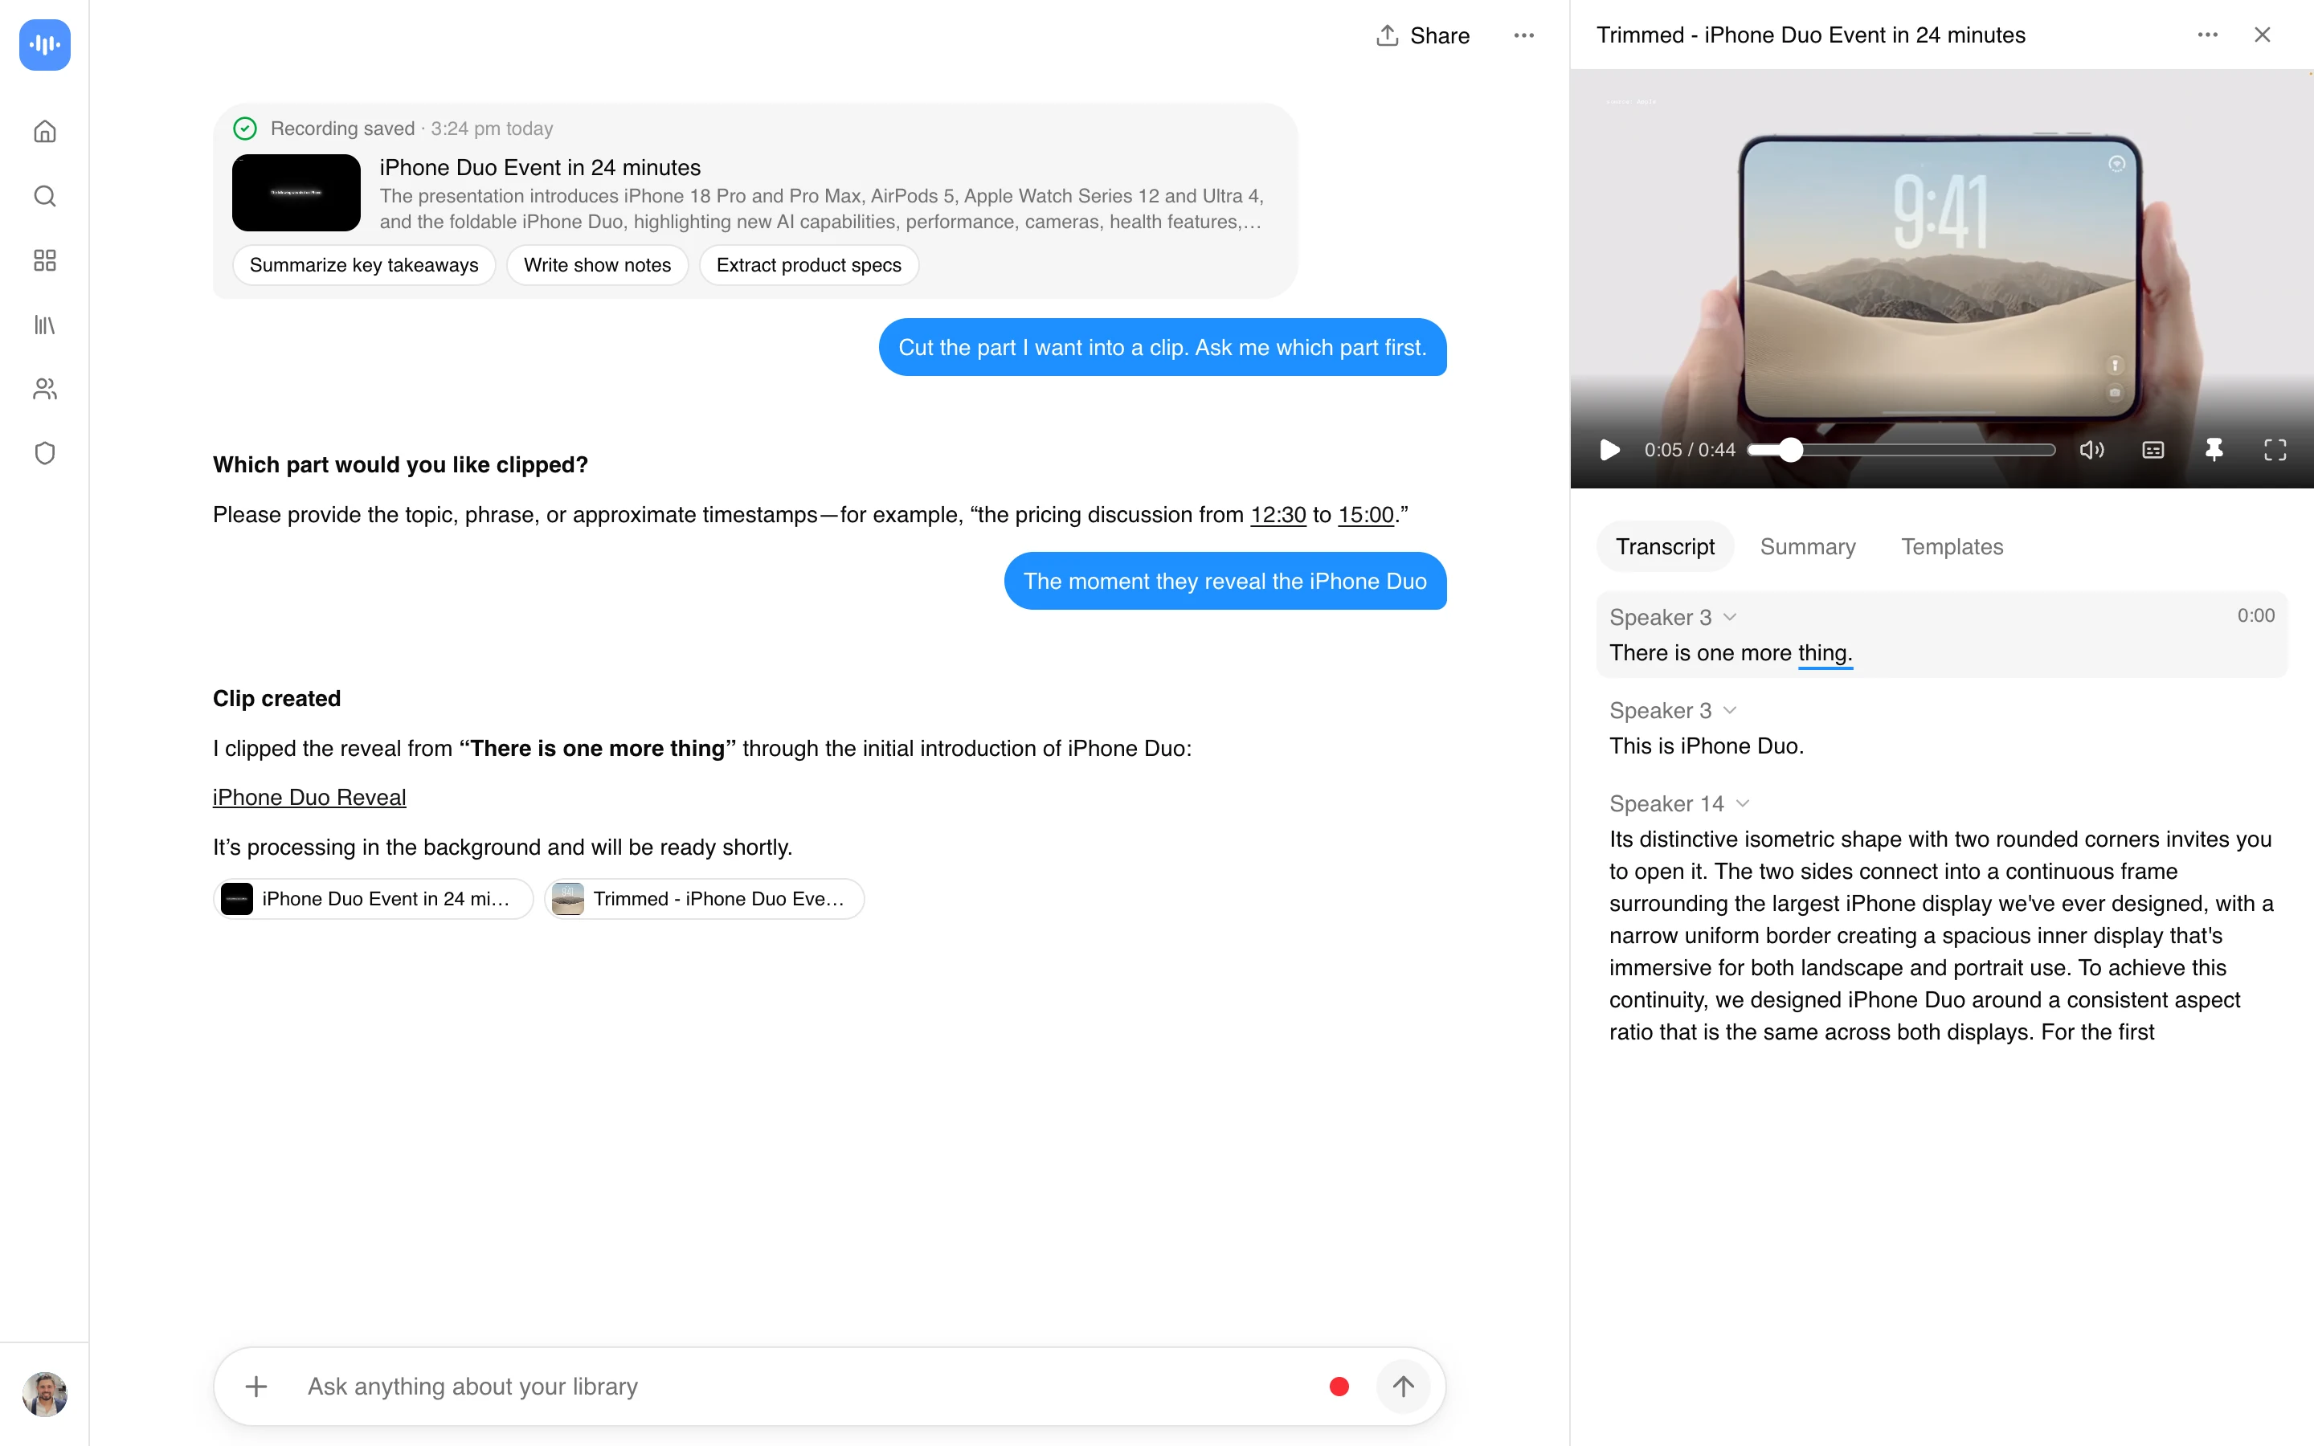This screenshot has width=2314, height=1446.
Task: Toggle video captions
Action: (x=2153, y=450)
